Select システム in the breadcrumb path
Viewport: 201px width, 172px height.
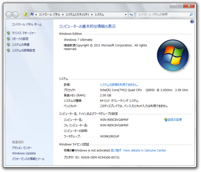coord(99,15)
